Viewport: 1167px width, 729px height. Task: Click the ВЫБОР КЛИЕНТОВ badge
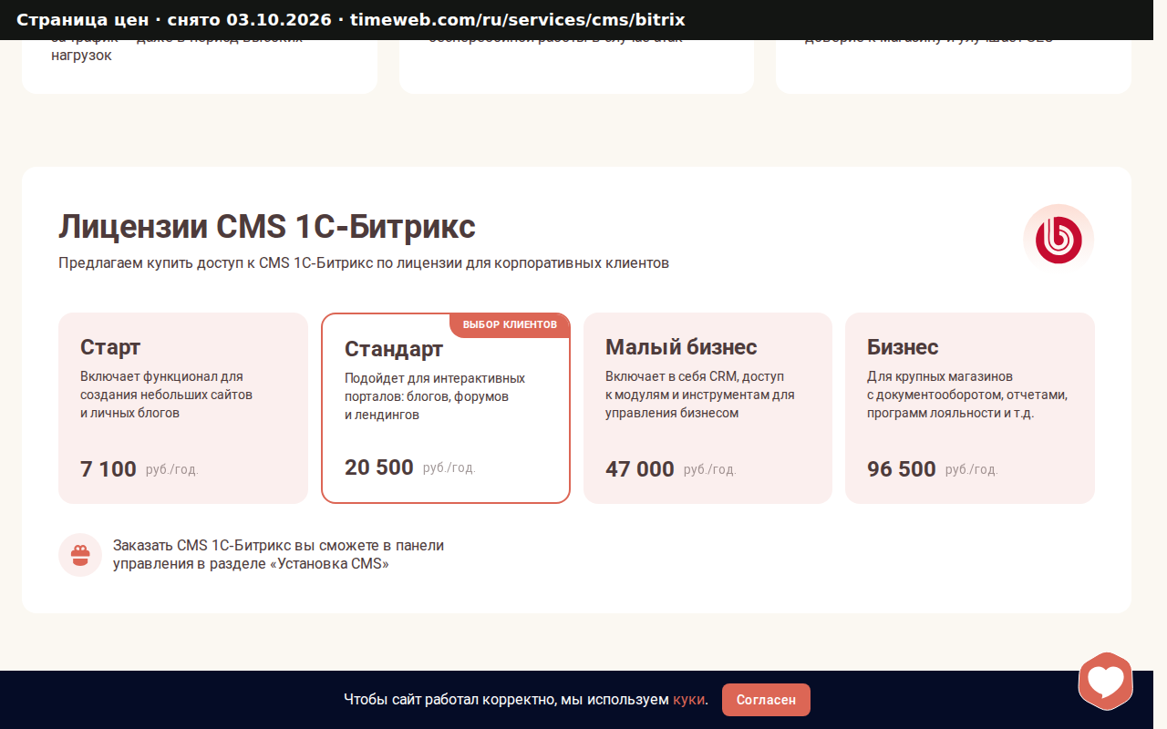point(510,325)
